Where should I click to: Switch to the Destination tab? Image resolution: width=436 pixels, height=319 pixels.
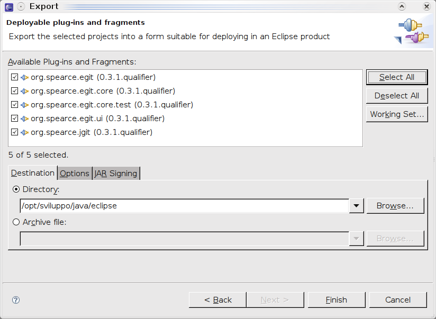[x=33, y=173]
